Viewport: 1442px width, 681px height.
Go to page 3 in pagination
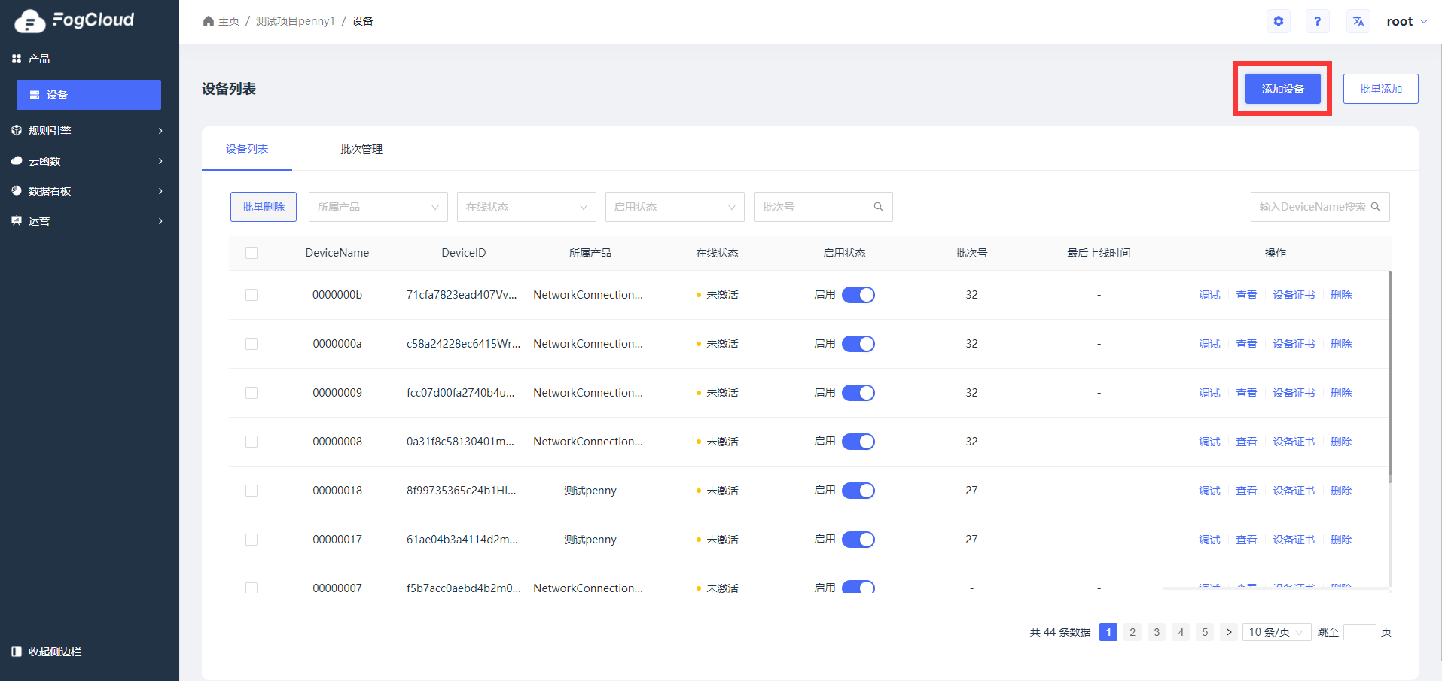coord(1157,632)
